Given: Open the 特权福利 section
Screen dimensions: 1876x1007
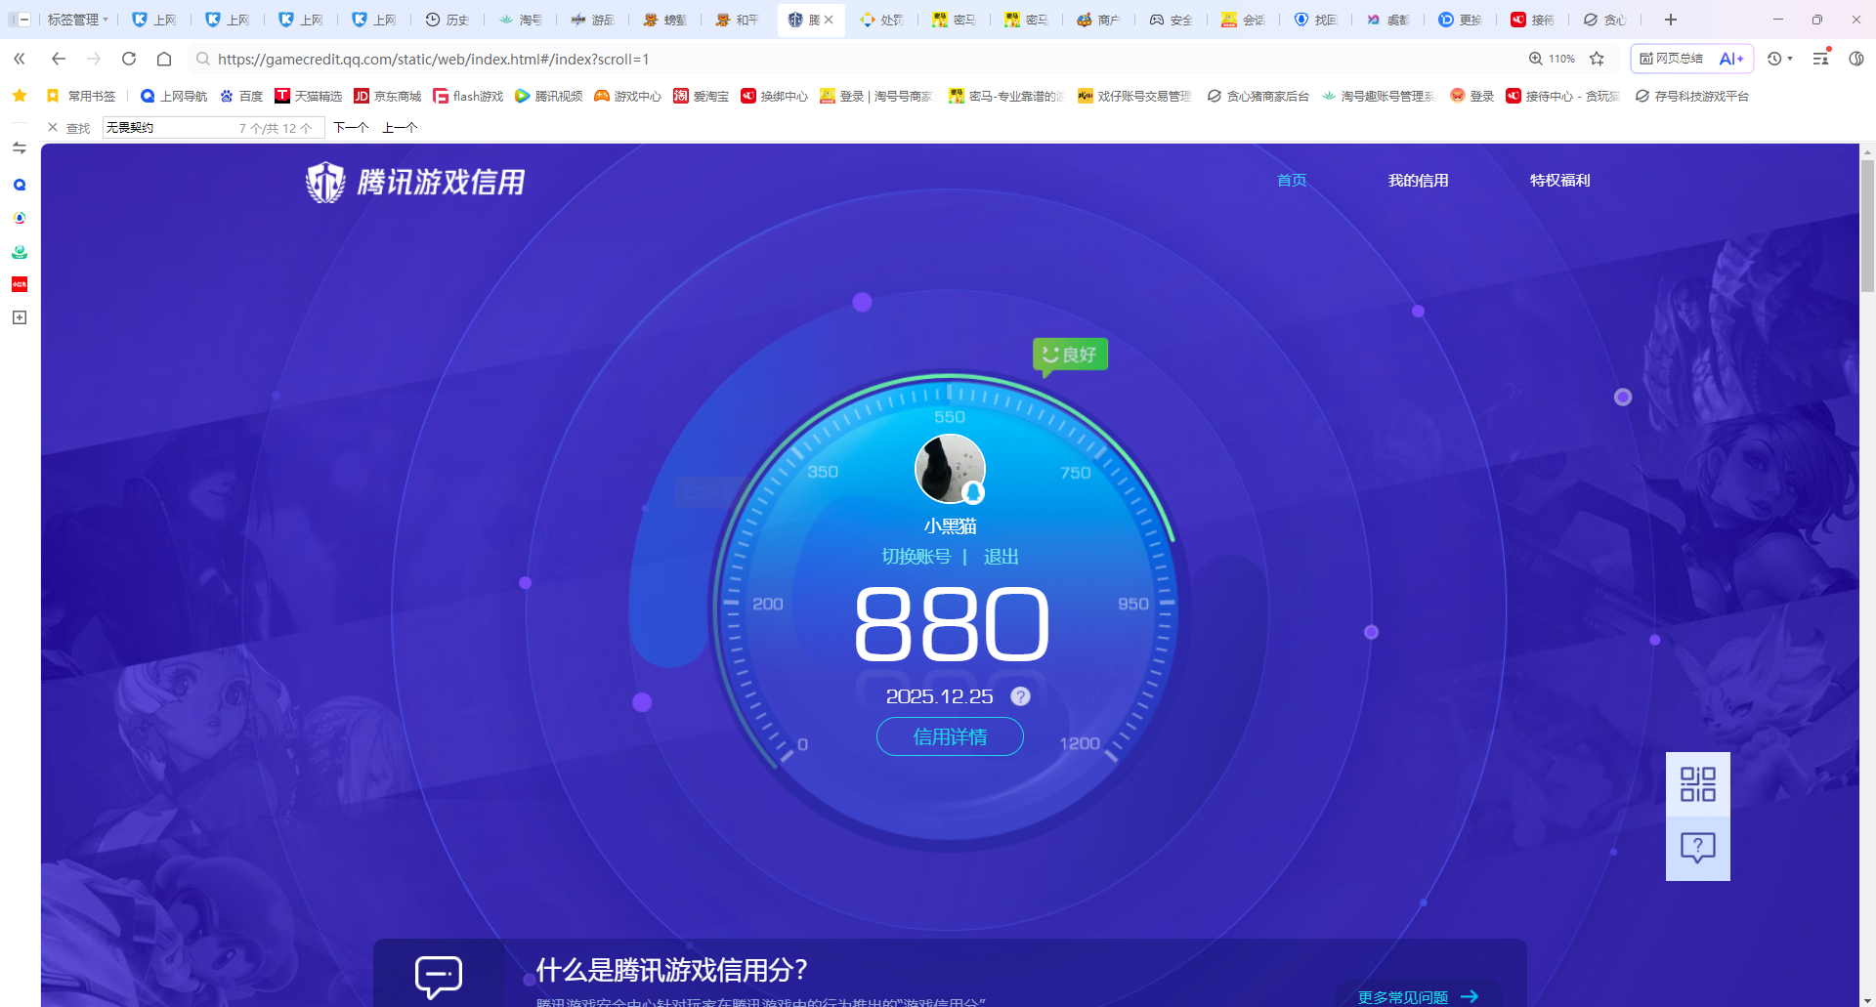Looking at the screenshot, I should pyautogui.click(x=1559, y=180).
